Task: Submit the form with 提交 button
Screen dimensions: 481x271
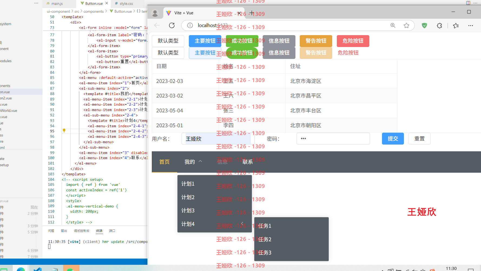Action: point(393,139)
